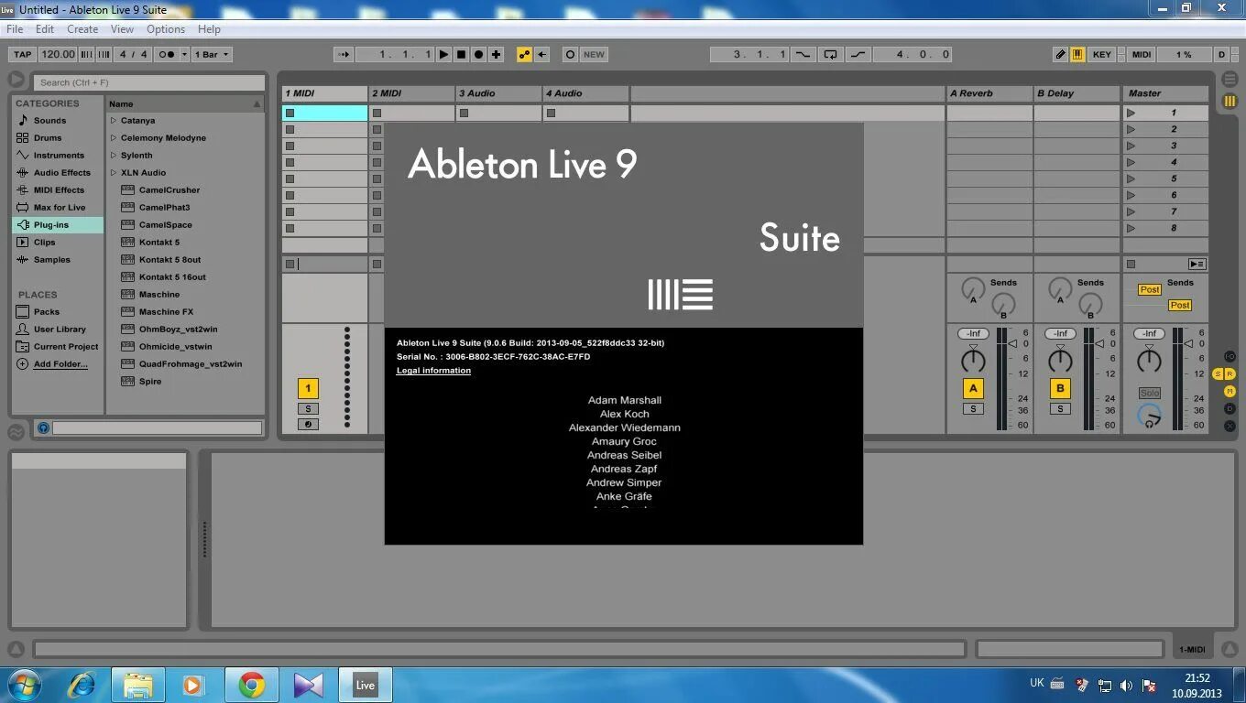Open the Legal information link

click(433, 371)
